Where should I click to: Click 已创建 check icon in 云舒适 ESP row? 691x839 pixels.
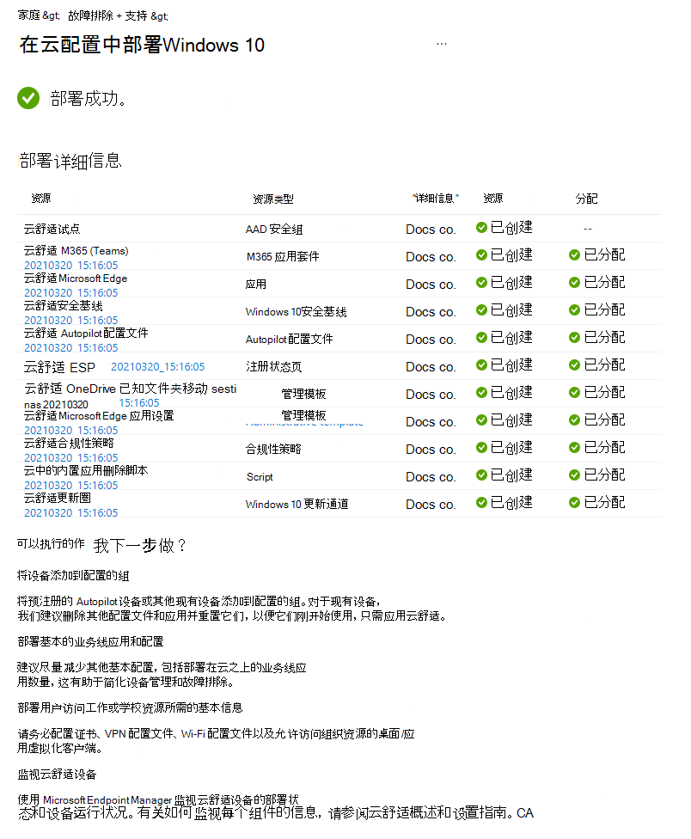point(481,365)
